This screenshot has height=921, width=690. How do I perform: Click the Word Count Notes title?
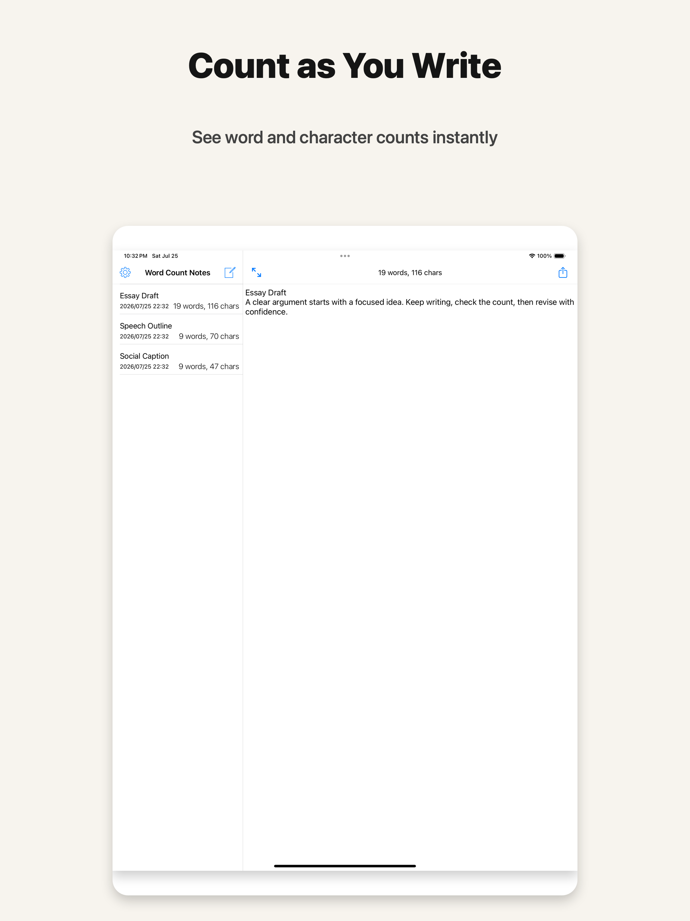[177, 272]
